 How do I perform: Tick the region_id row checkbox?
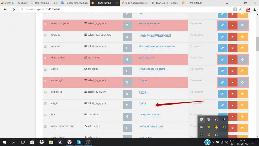(x=45, y=92)
